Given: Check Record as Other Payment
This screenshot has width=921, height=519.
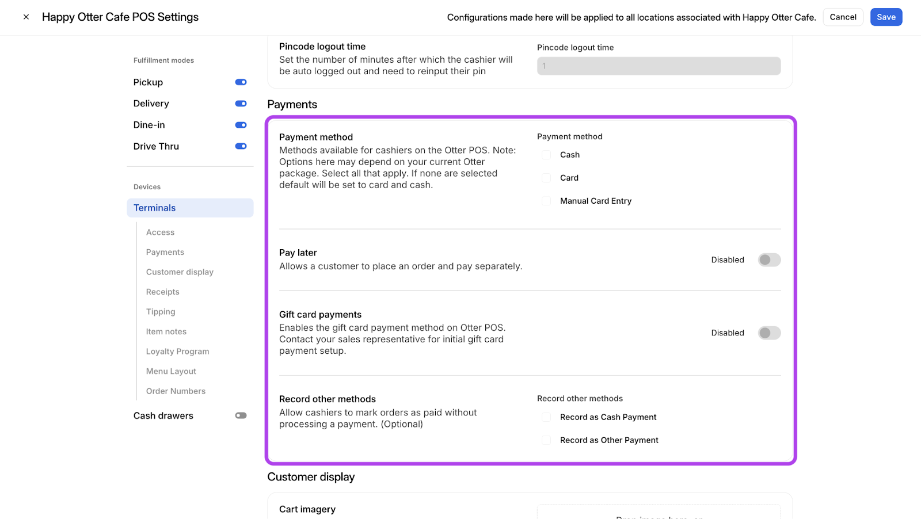Looking at the screenshot, I should [546, 440].
